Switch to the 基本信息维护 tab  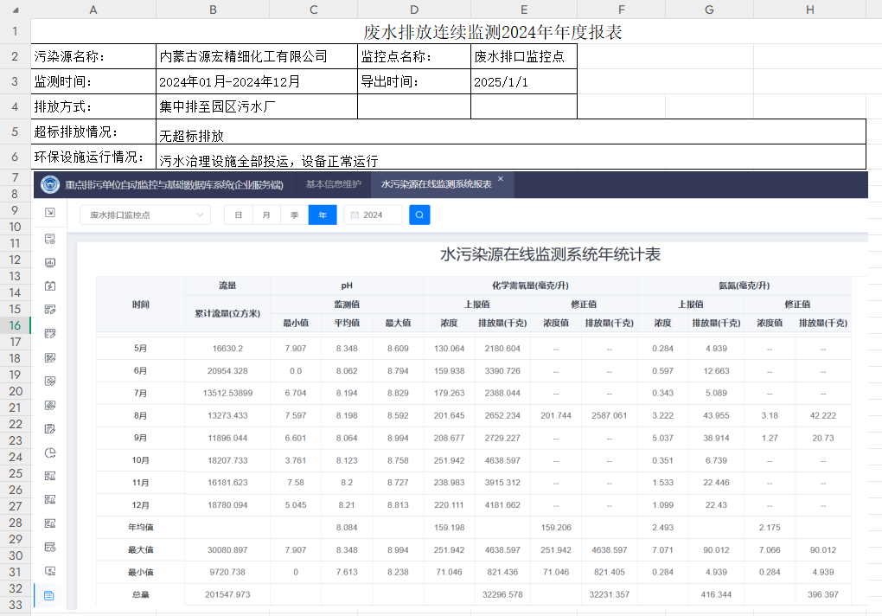pyautogui.click(x=333, y=184)
